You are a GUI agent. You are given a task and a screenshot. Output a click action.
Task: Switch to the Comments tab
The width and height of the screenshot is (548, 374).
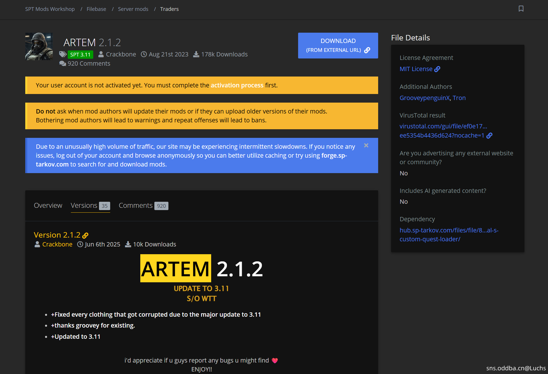pos(143,205)
